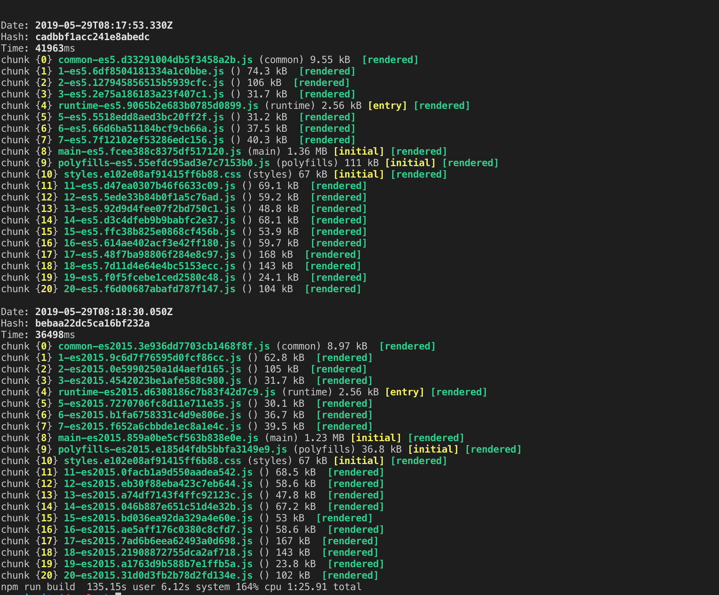Click filename 7-es2015.f652a6cbbde1ec8a1e4c.js
The height and width of the screenshot is (595, 719).
click(150, 426)
